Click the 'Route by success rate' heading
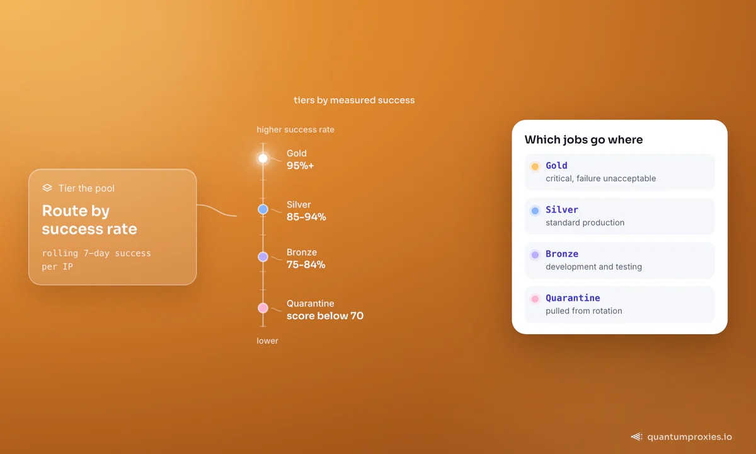This screenshot has width=756, height=454. (x=89, y=219)
